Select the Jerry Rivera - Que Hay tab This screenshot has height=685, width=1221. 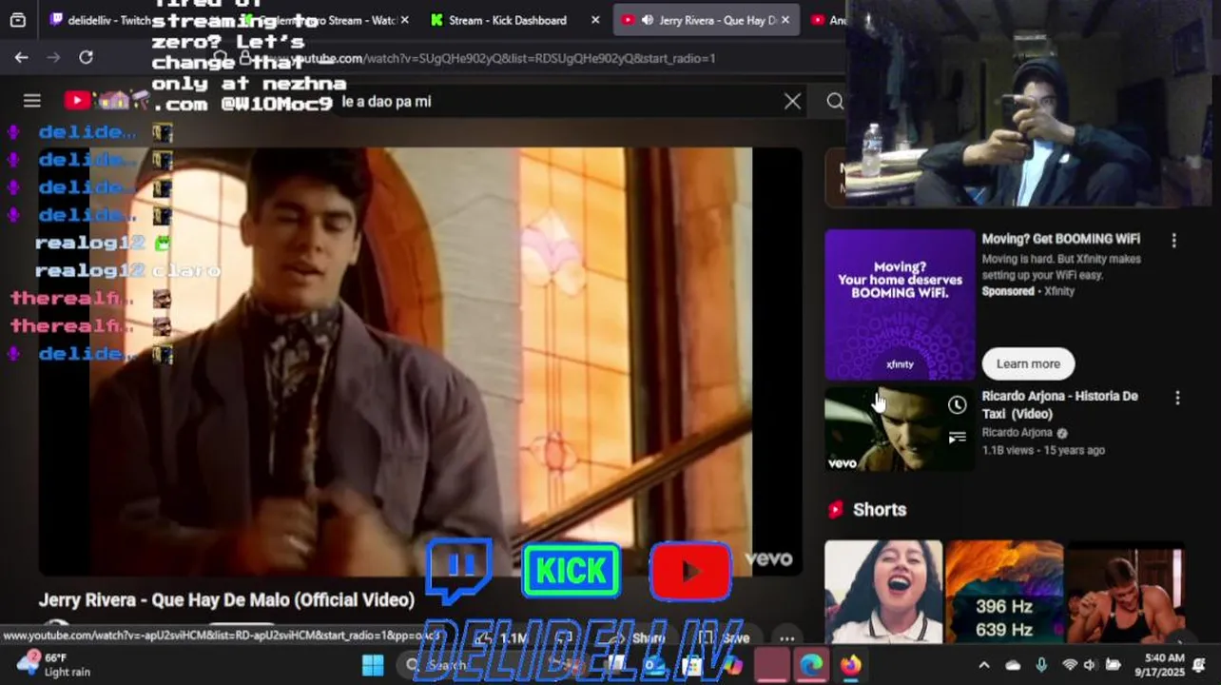point(706,20)
